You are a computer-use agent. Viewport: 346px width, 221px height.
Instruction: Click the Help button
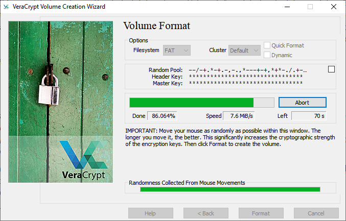[x=150, y=213]
